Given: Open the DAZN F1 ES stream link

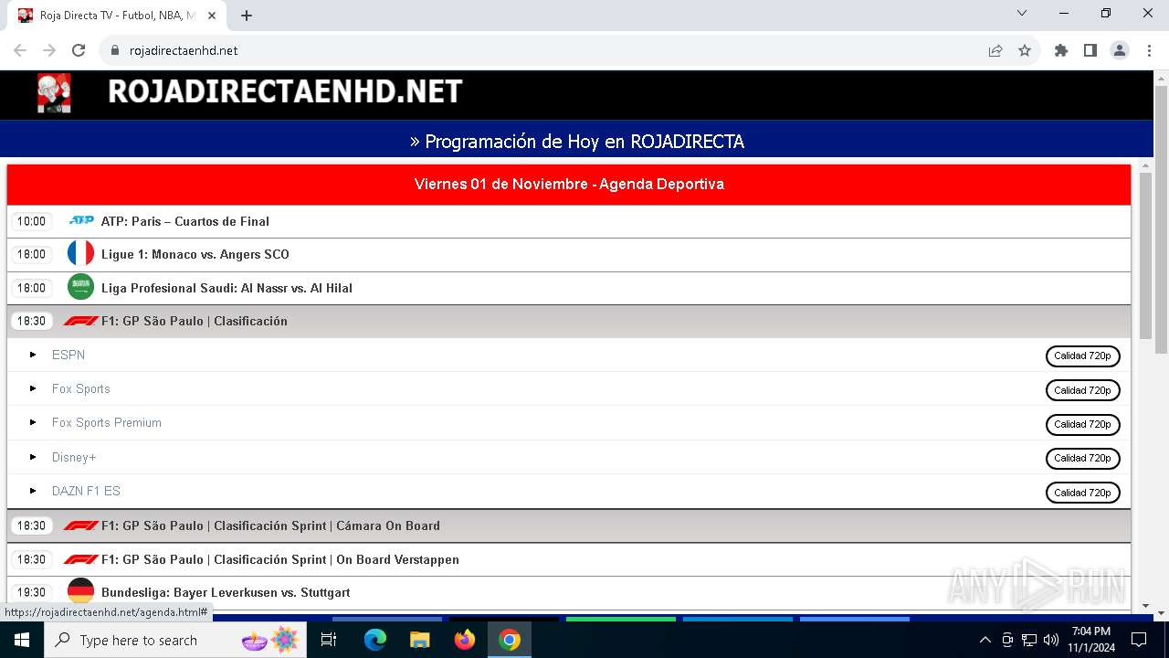Looking at the screenshot, I should tap(86, 491).
